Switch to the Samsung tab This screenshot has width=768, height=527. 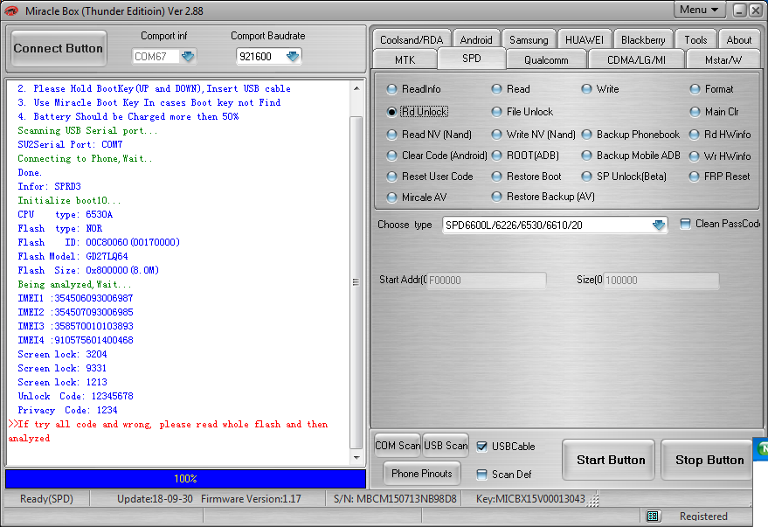coord(529,39)
